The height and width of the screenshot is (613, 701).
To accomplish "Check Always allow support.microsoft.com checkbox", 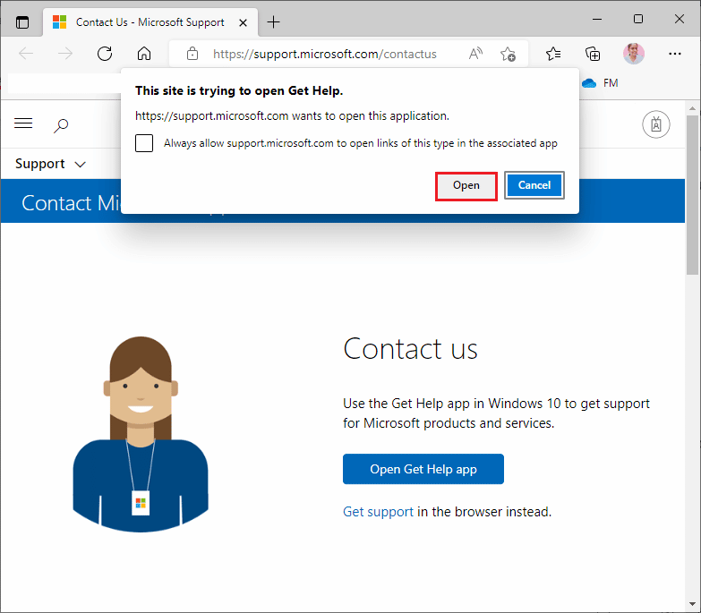I will [x=144, y=143].
